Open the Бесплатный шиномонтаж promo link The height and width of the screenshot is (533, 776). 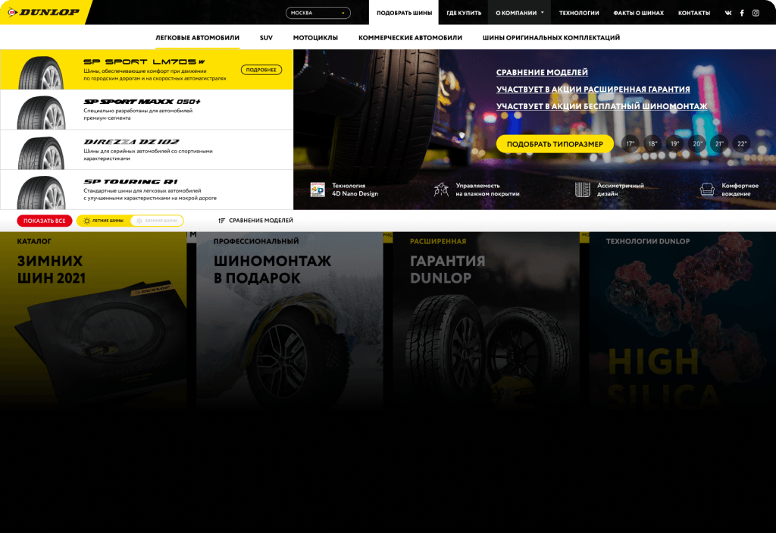[602, 106]
